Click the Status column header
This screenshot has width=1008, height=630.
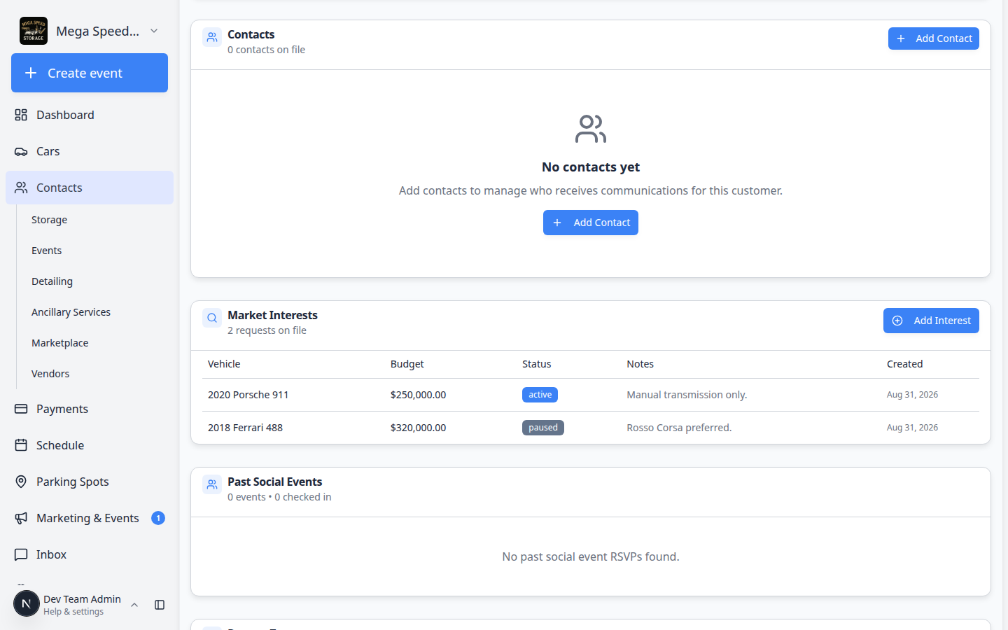click(536, 364)
